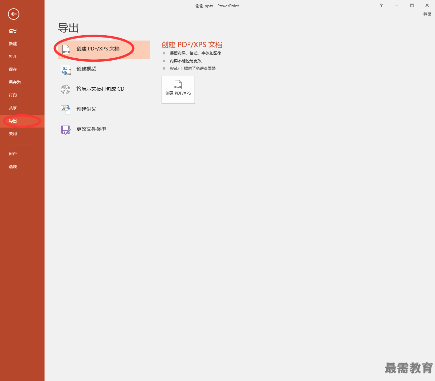The height and width of the screenshot is (381, 435).
Task: Click the CD disc packaging icon
Action: (66, 89)
